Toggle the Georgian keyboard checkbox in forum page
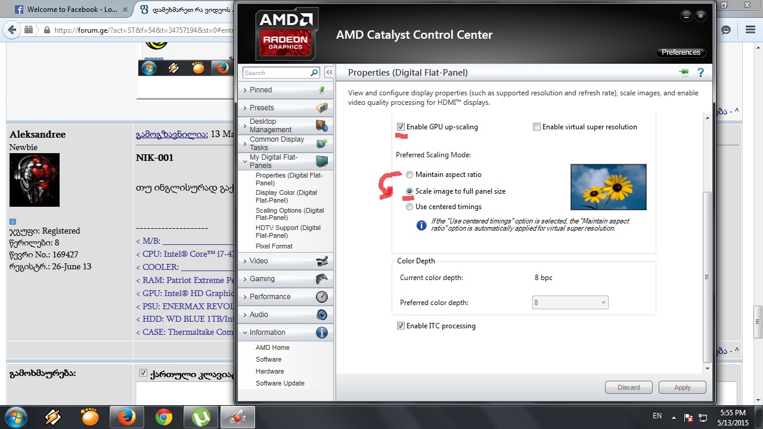The image size is (763, 429). [x=143, y=373]
